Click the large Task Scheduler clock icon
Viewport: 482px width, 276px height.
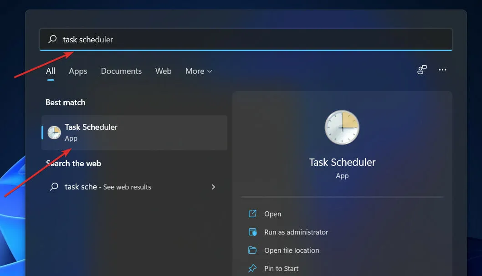point(342,128)
